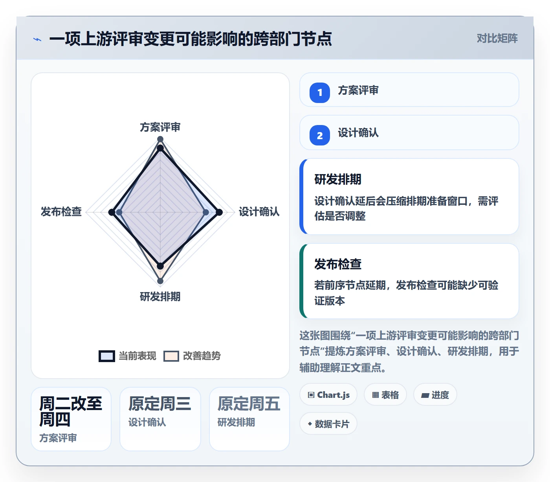Open the 研发排期 detail card

(409, 197)
